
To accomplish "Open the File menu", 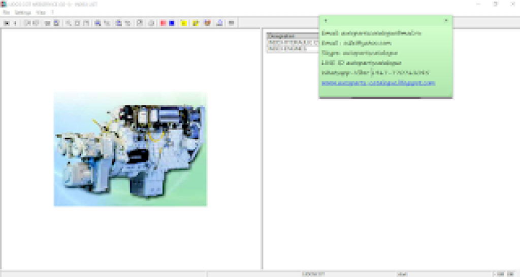I will (x=6, y=13).
